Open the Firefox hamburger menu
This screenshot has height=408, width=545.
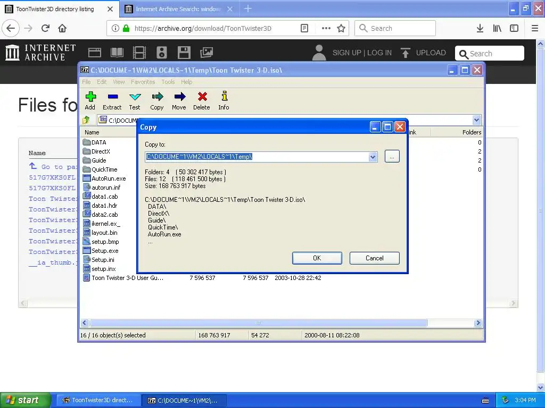pyautogui.click(x=535, y=28)
